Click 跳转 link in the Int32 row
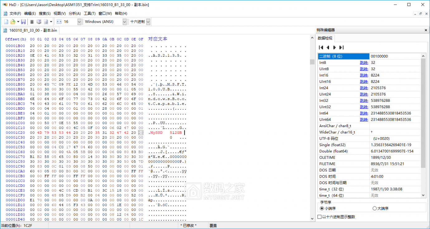Screen dimensions: 430x229 pyautogui.click(x=364, y=101)
